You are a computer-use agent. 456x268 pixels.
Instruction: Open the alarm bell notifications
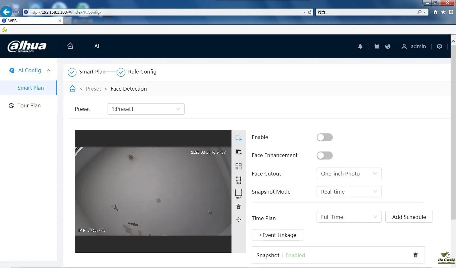click(x=360, y=46)
